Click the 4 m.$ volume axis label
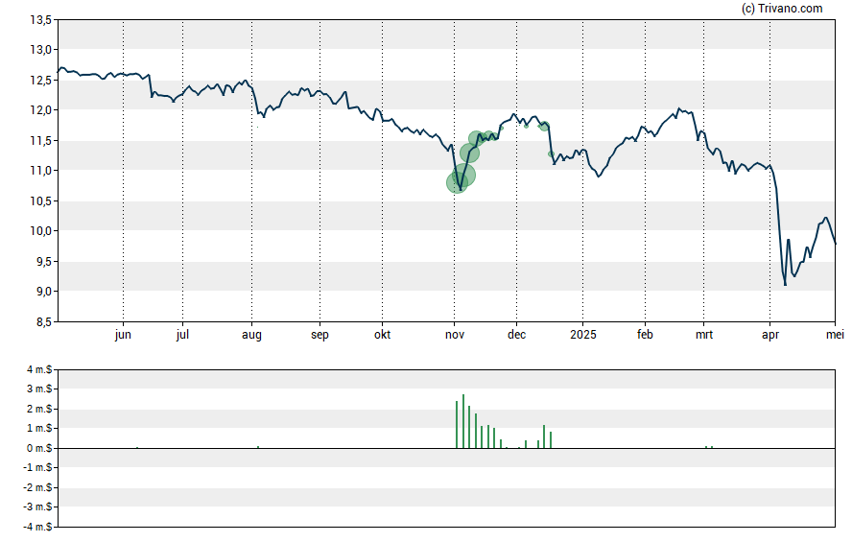 point(39,370)
